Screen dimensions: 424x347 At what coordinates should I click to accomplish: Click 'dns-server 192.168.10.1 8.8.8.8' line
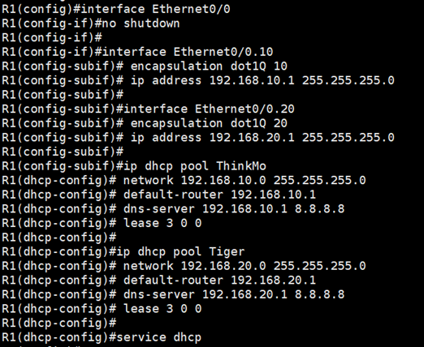tap(173, 209)
